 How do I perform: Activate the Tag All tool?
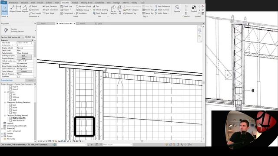click(120, 10)
